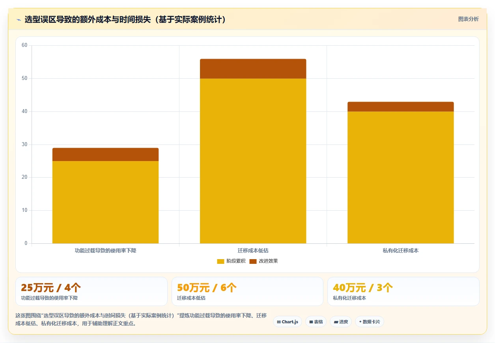Click the 表格 tag chip

[316, 322]
